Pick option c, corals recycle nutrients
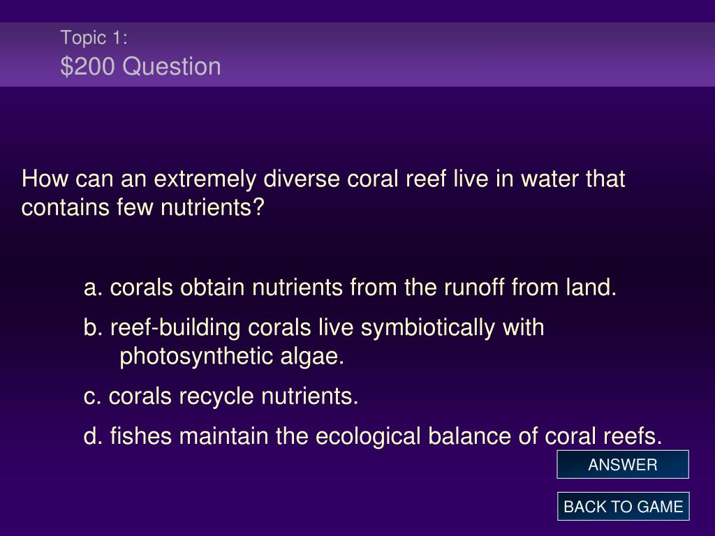715x536 pixels. point(221,396)
